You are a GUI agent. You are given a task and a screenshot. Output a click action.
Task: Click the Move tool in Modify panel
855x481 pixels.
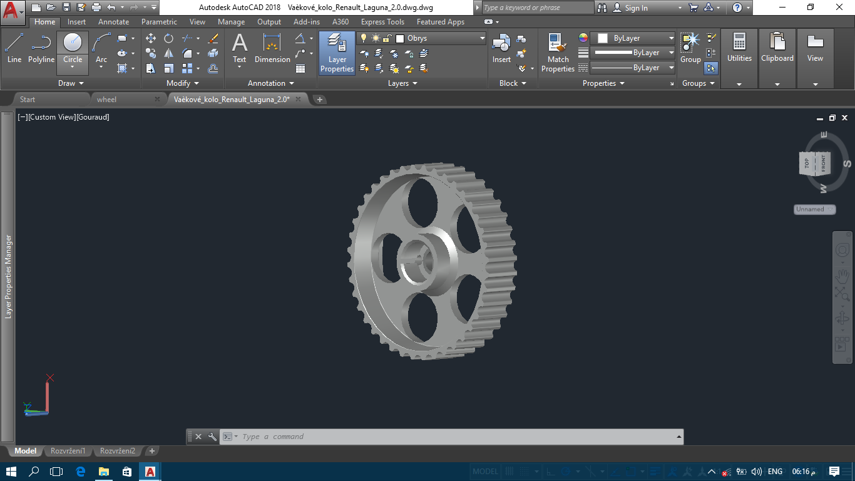151,38
